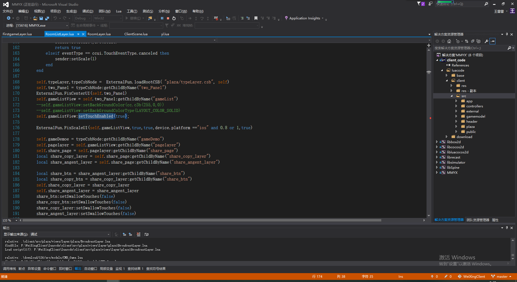The height and width of the screenshot is (282, 517).
Task: Open the output source dropdown showing 调试
Action: (x=70, y=234)
